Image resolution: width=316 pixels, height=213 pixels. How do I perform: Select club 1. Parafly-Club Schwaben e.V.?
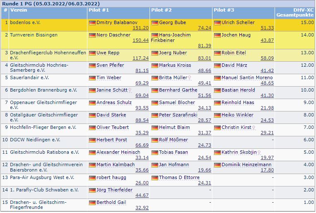click(44, 190)
